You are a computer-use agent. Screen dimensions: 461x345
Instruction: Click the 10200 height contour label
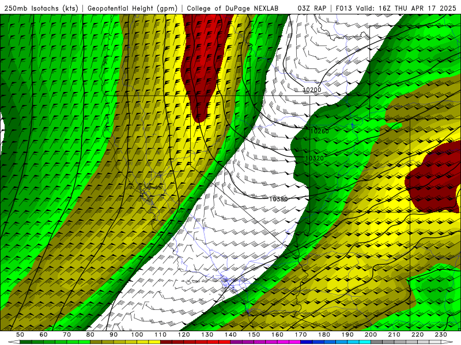(x=312, y=90)
